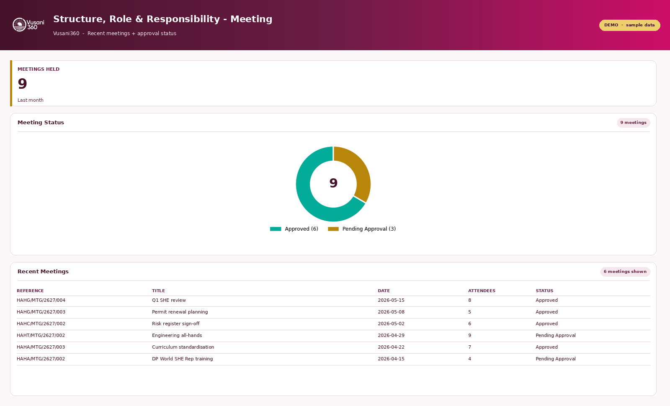Click the Q1 SHE review Approved status

click(x=547, y=301)
